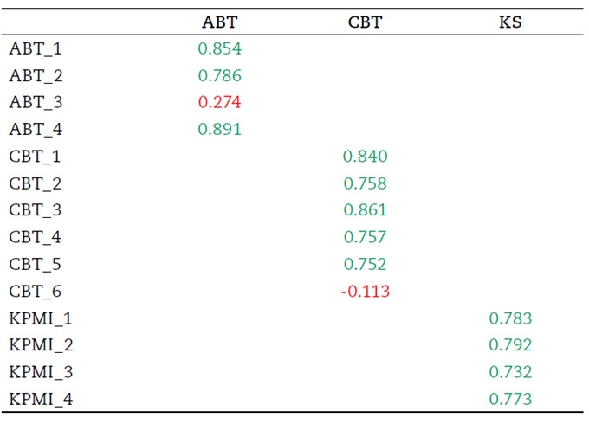Click the CBT_4 row label
Screen dimensions: 589x424
[36, 237]
